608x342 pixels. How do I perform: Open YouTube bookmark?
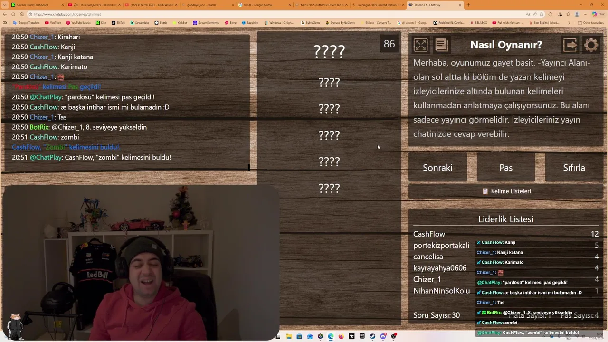pyautogui.click(x=53, y=23)
